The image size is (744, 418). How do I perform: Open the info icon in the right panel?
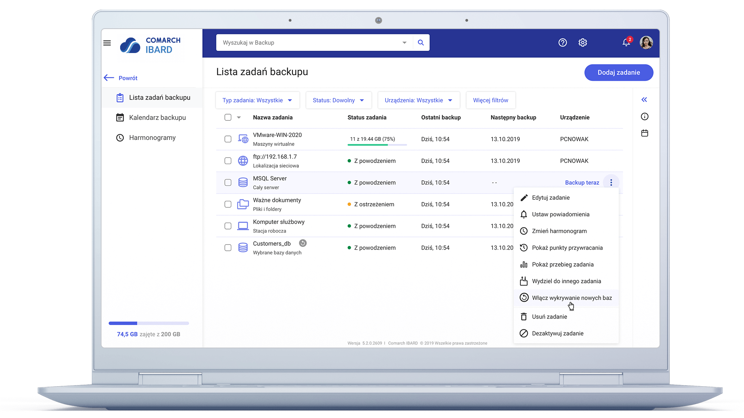(x=645, y=116)
